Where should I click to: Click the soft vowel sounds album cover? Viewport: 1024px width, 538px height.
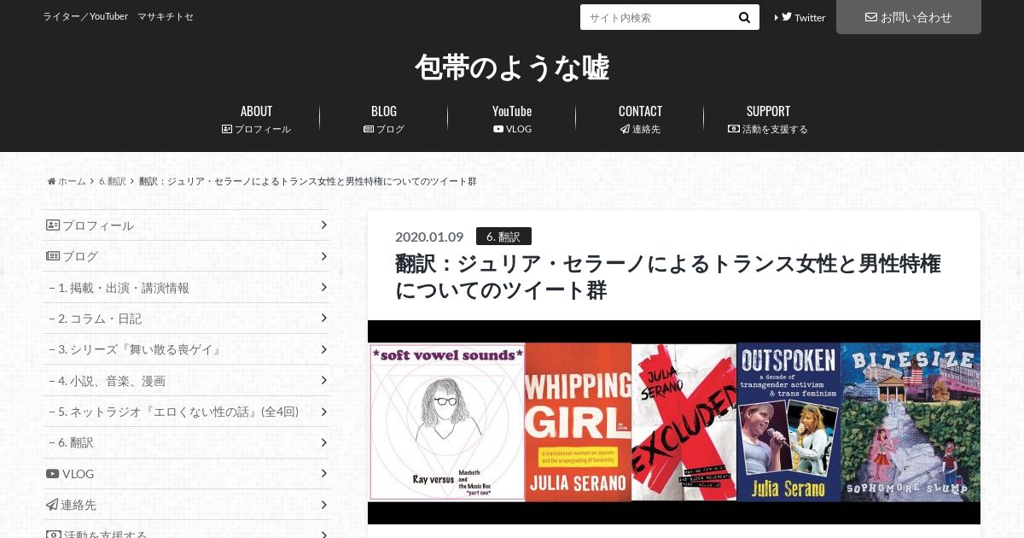447,422
